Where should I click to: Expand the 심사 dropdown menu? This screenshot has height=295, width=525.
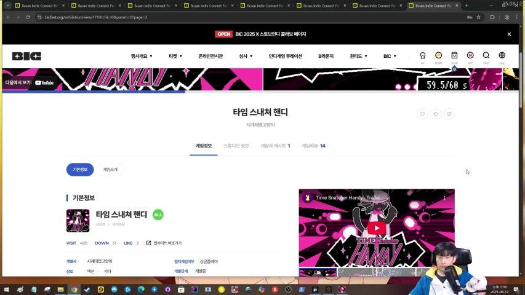(246, 56)
